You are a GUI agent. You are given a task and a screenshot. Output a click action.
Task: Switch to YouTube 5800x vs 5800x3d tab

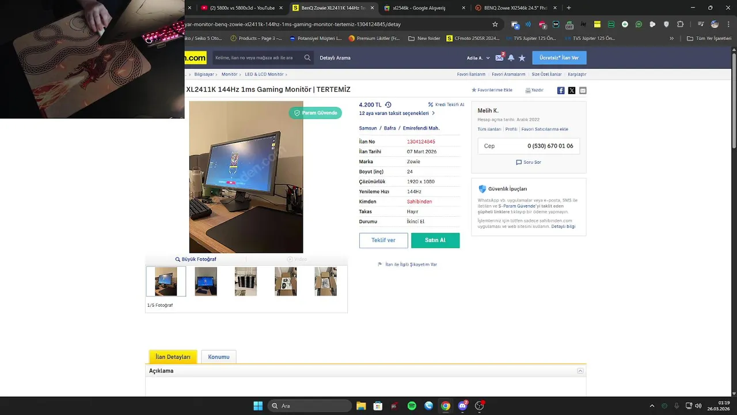(242, 8)
